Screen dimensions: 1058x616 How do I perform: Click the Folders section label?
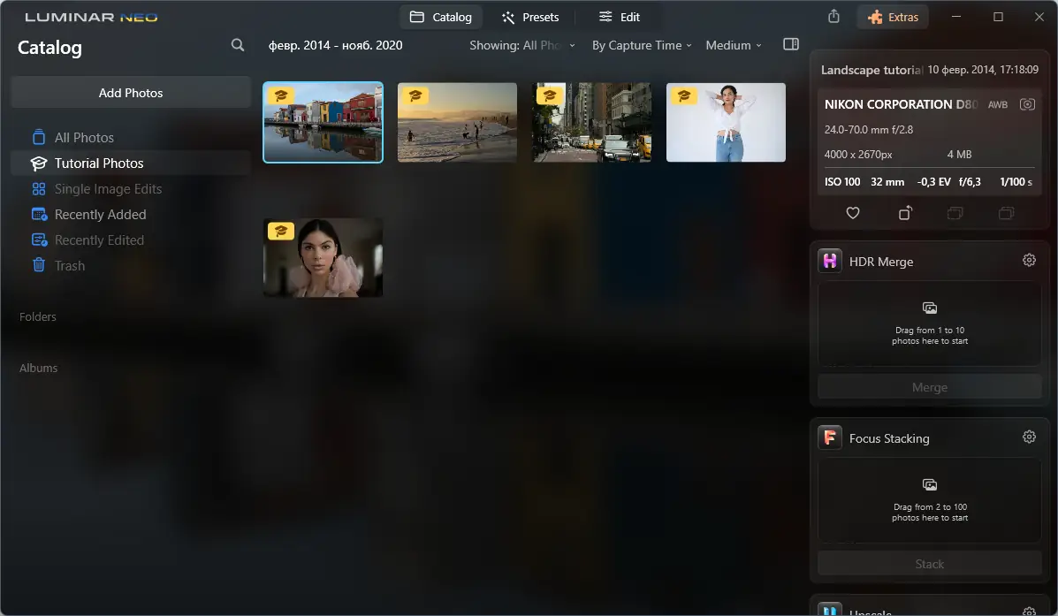pyautogui.click(x=38, y=316)
